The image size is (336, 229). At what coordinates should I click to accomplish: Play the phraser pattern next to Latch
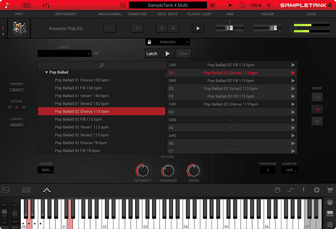pyautogui.click(x=168, y=54)
